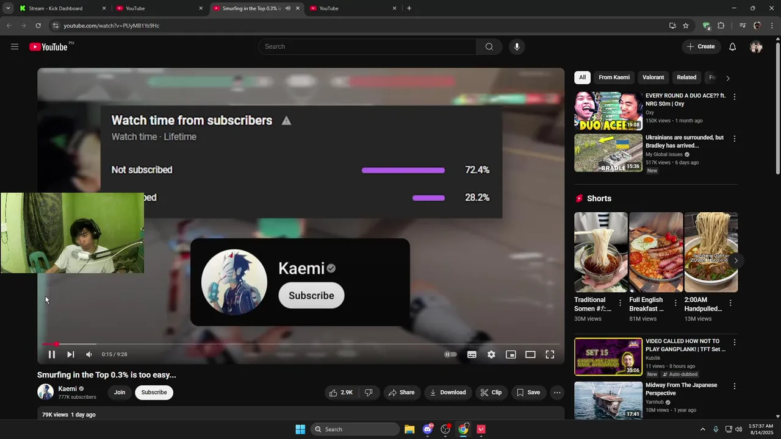Open options for Full English Breakfast short
Image resolution: width=781 pixels, height=439 pixels.
pyautogui.click(x=675, y=303)
